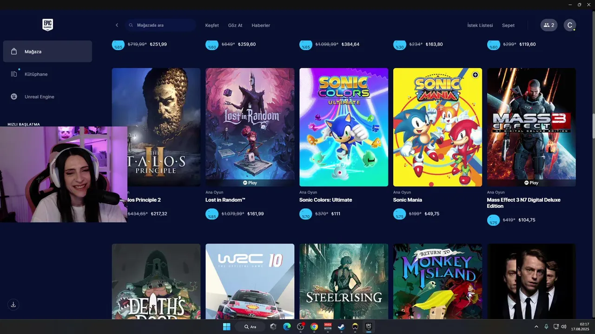
Task: Click the Play badge on Lost in Random
Action: point(250,183)
